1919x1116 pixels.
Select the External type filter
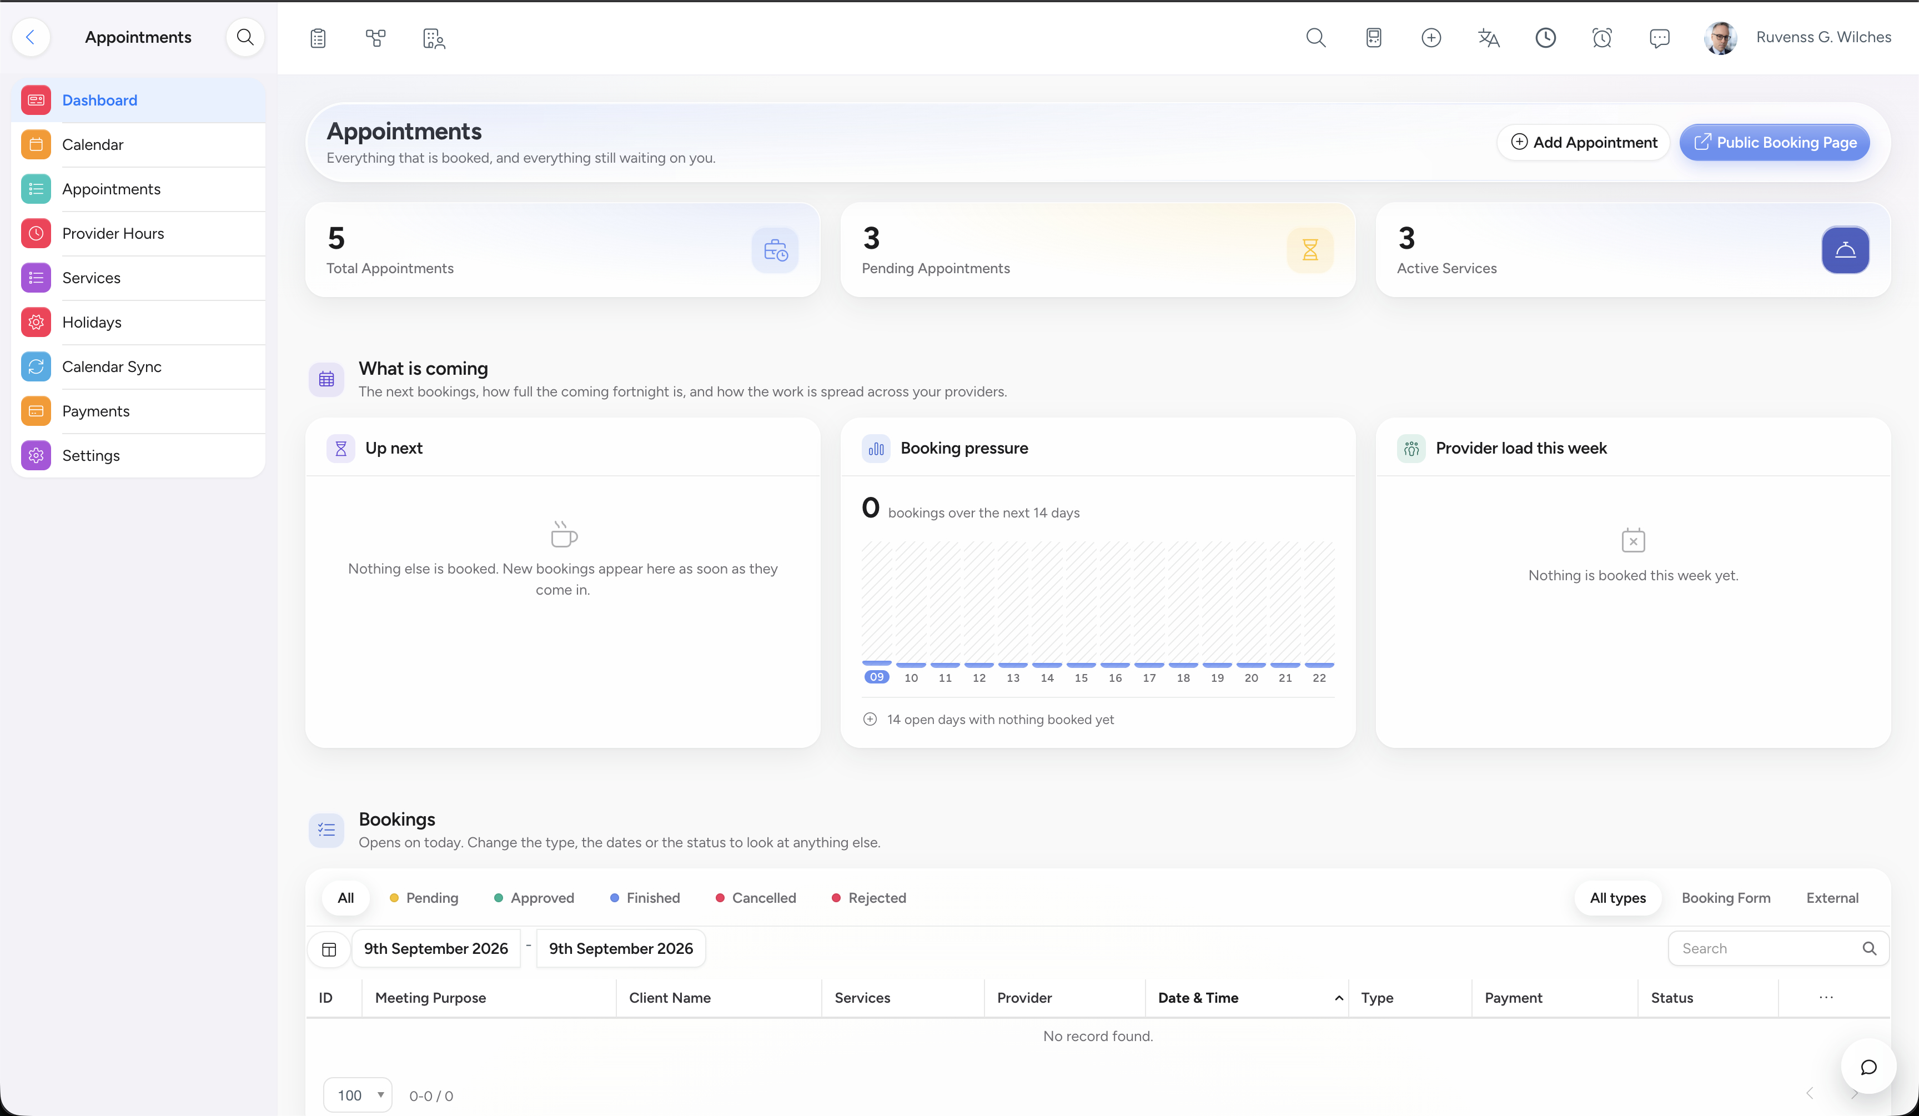point(1832,898)
